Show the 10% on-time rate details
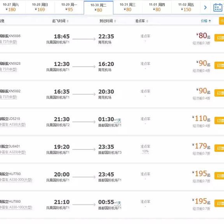224x224 pixels. click(x=145, y=151)
